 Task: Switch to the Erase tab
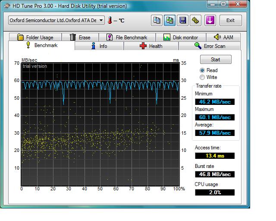point(80,38)
